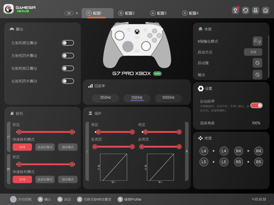Click the source L5 button icon
Viewport: 274px width, 205px height.
[x=204, y=162]
